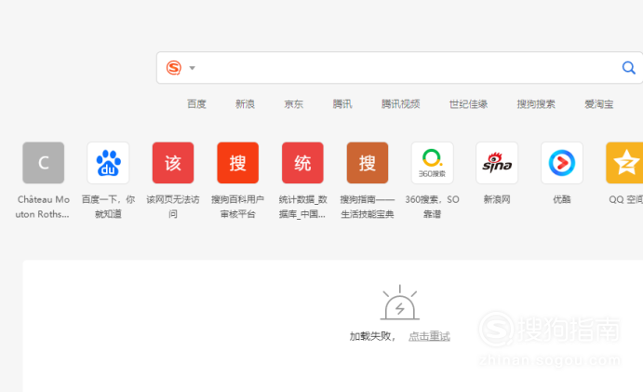Open the 搜狗搜索 quick link

pos(536,104)
